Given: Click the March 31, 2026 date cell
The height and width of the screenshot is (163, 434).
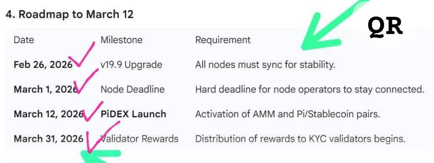Looking at the screenshot, I should (x=48, y=138).
